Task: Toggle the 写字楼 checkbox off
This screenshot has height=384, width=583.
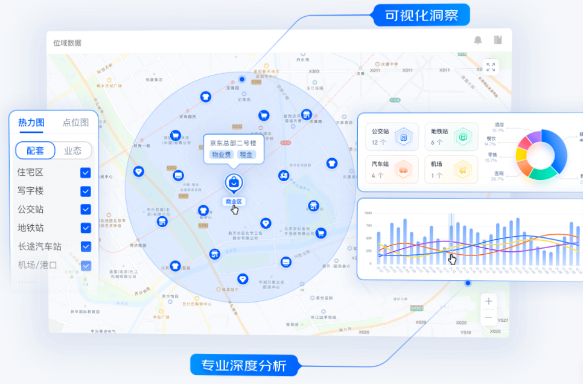Action: 85,191
